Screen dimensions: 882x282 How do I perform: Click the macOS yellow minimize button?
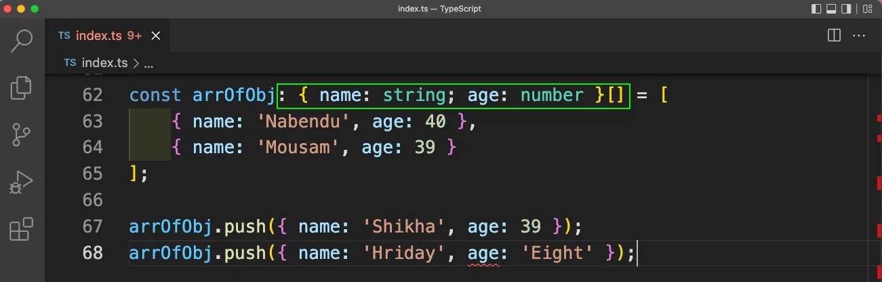click(22, 9)
